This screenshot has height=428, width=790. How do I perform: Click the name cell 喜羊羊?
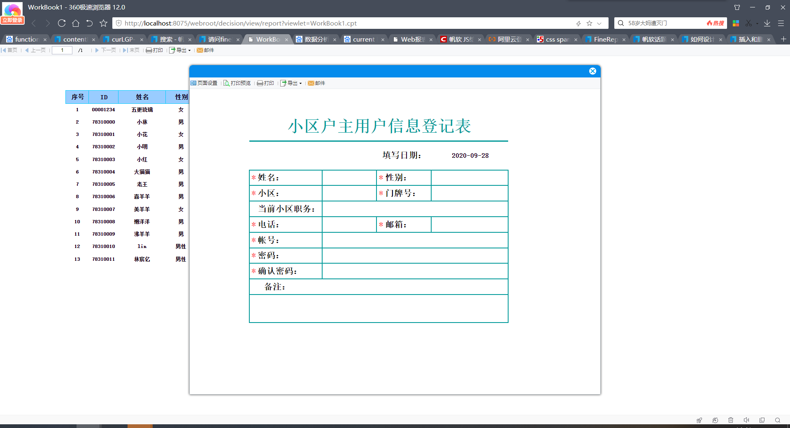tap(142, 196)
